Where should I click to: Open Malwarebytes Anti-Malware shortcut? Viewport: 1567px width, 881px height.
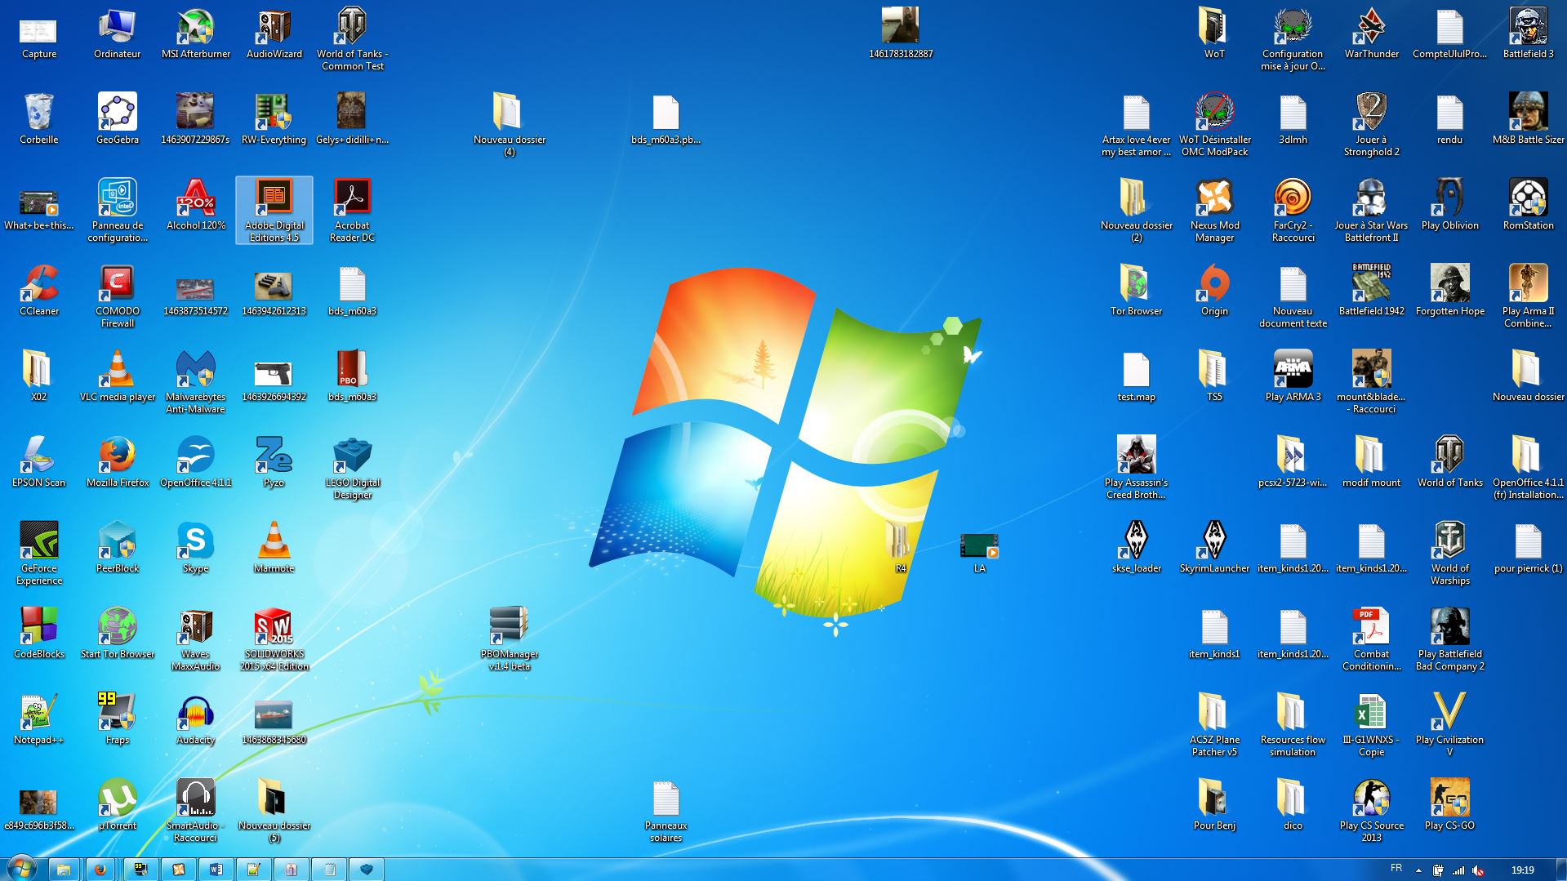[x=196, y=383]
